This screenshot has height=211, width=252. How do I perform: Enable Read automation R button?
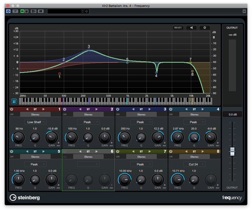22,11
